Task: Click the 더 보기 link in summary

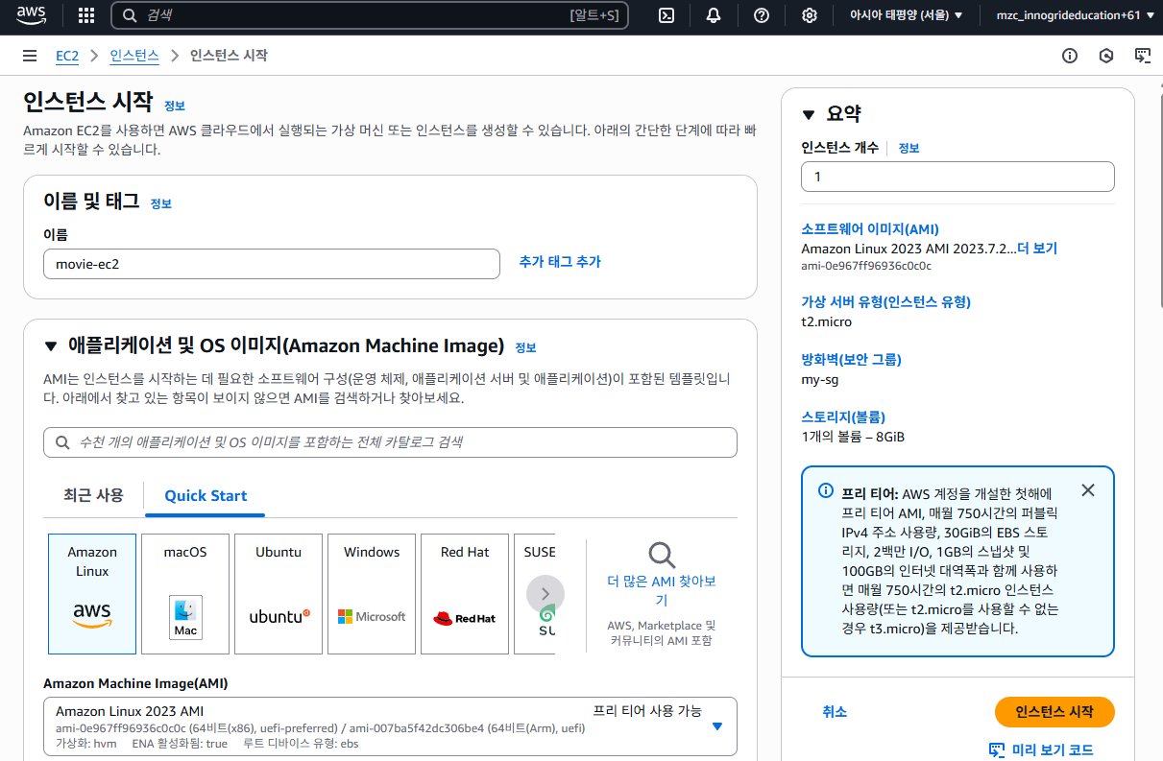Action: tap(1037, 249)
